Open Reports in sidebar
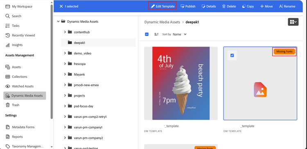Screen dimensions: 307x149 click(x=14, y=137)
